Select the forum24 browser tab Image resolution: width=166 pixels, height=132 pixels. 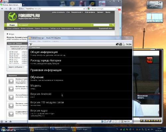(11, 5)
